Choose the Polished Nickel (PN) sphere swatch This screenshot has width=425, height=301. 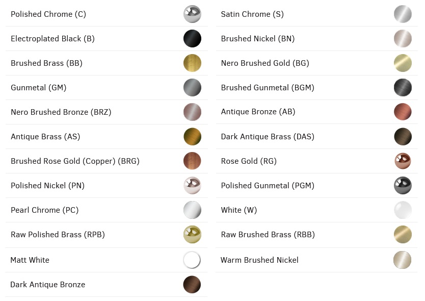[192, 186]
